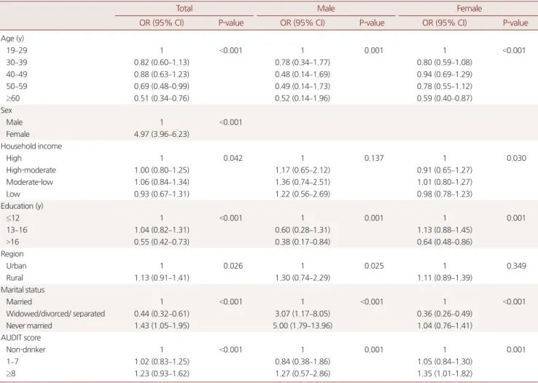Select value '0.60 (0.28–1.31)'

303,230
